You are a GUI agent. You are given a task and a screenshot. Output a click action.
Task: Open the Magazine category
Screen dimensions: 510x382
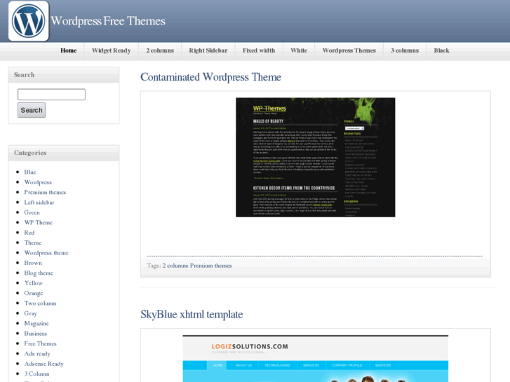(x=36, y=323)
